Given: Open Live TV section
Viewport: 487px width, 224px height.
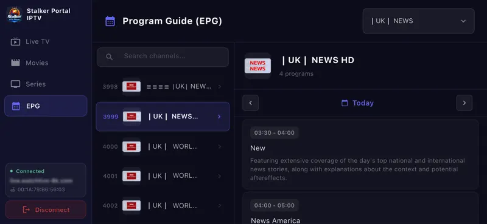Looking at the screenshot, I should click(46, 41).
